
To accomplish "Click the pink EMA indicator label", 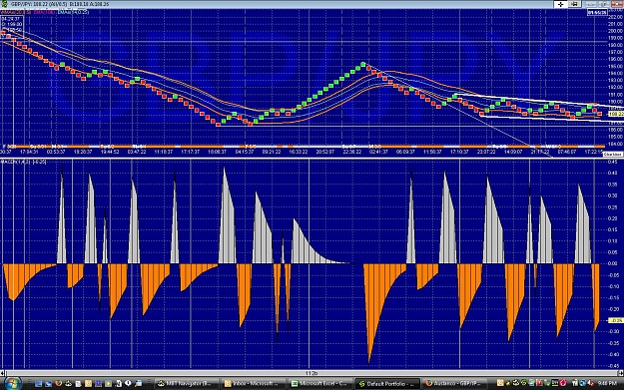I will pyautogui.click(x=45, y=12).
